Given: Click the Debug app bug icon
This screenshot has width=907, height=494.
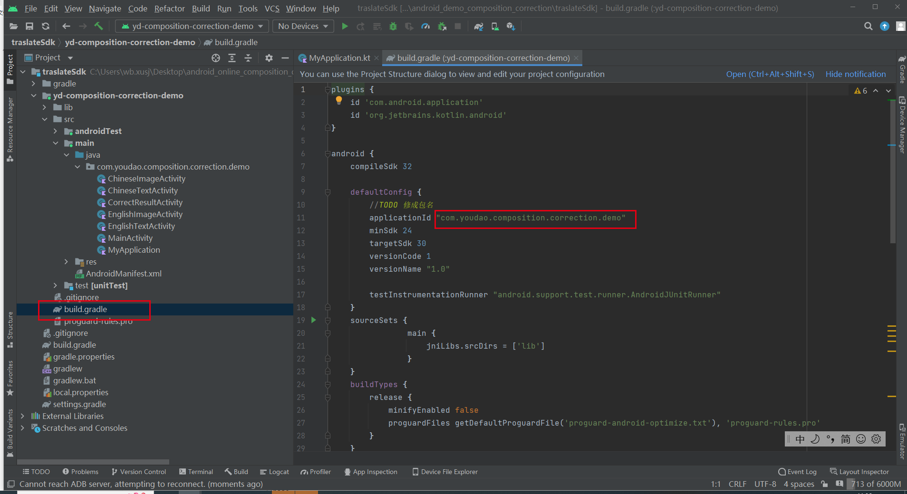Looking at the screenshot, I should coord(393,27).
